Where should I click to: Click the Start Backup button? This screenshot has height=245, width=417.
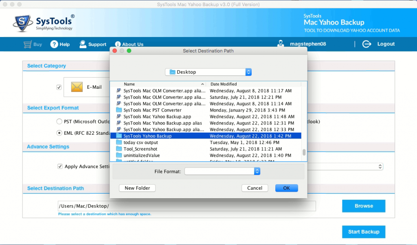364,232
